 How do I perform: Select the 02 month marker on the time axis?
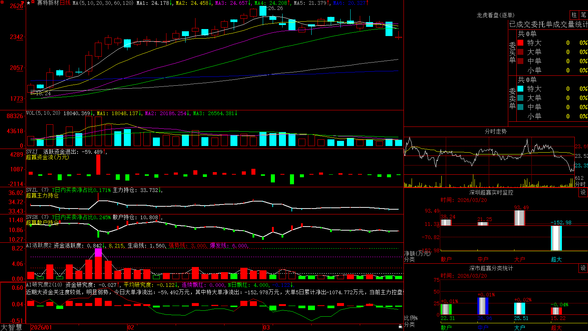pyautogui.click(x=131, y=327)
